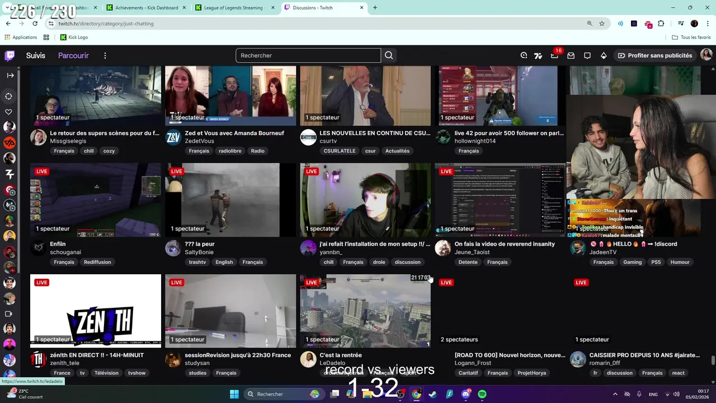Click the Kick Logo bookmark
Screen dimensions: 716x403
(x=74, y=38)
